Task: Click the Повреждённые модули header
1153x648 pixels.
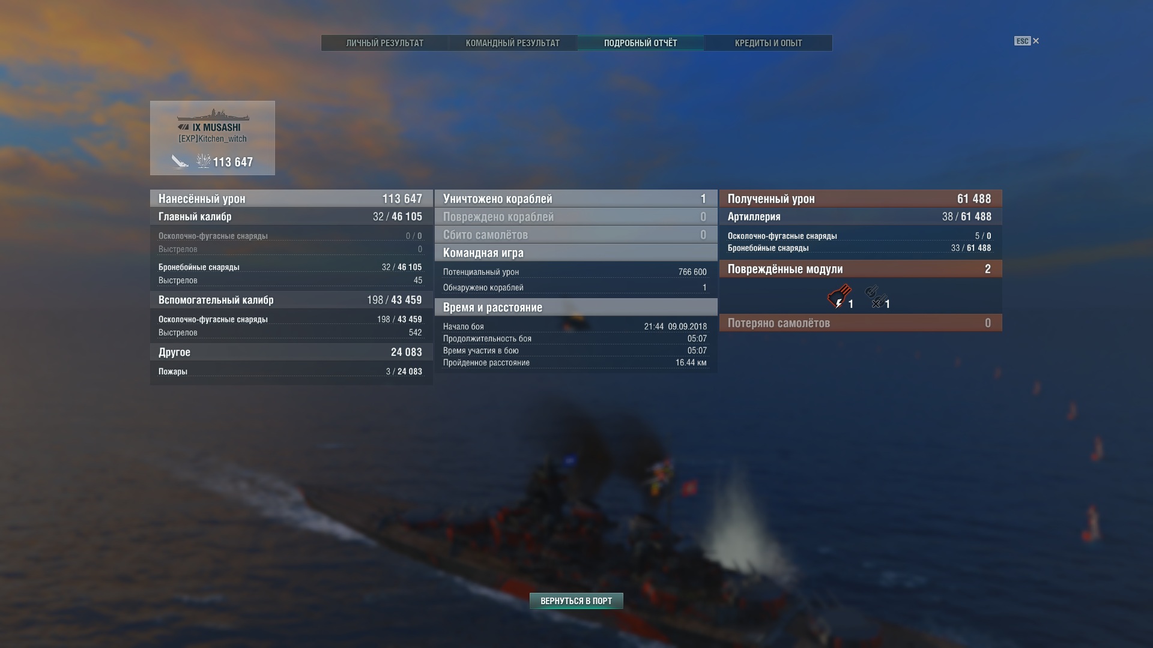Action: [x=861, y=269]
